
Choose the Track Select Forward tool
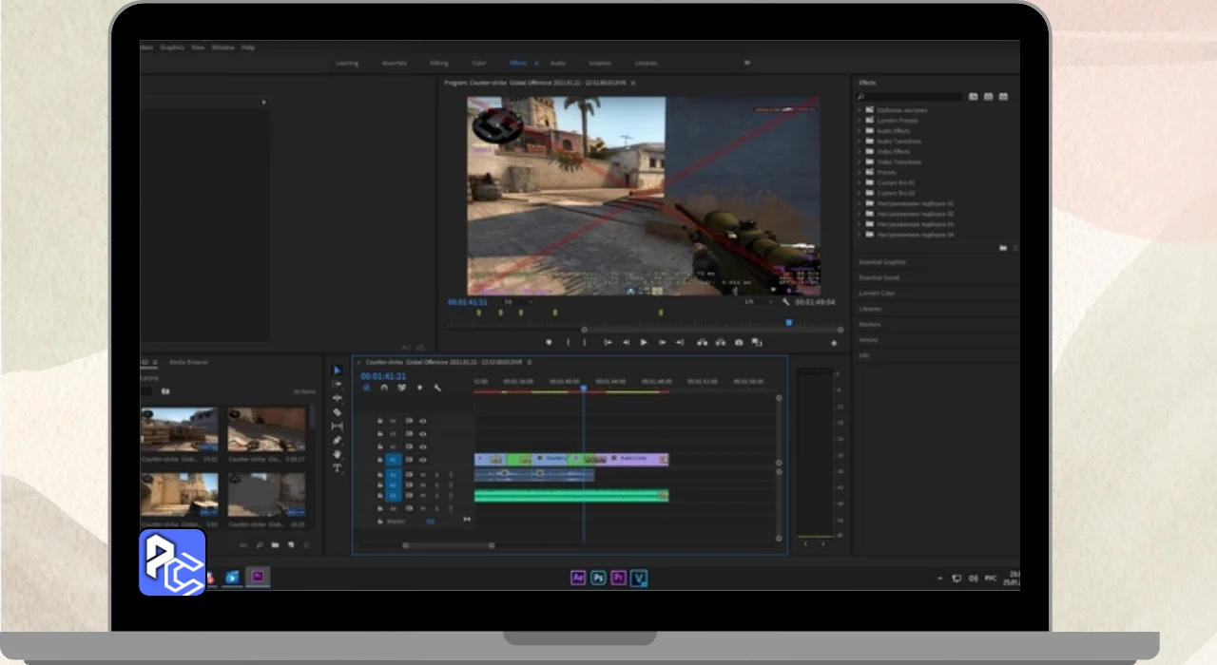pos(337,384)
